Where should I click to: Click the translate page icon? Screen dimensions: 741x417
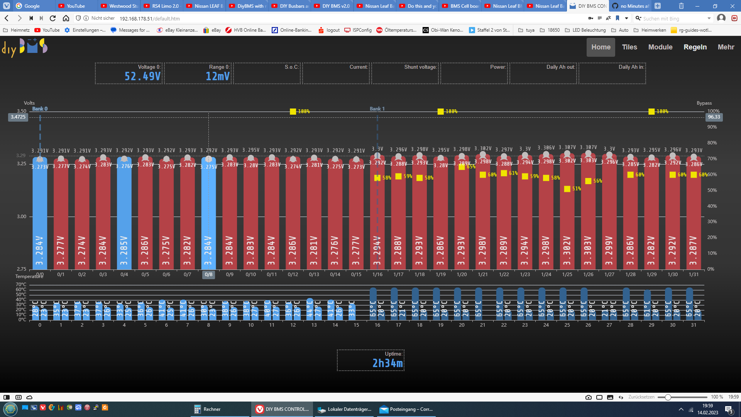point(608,18)
